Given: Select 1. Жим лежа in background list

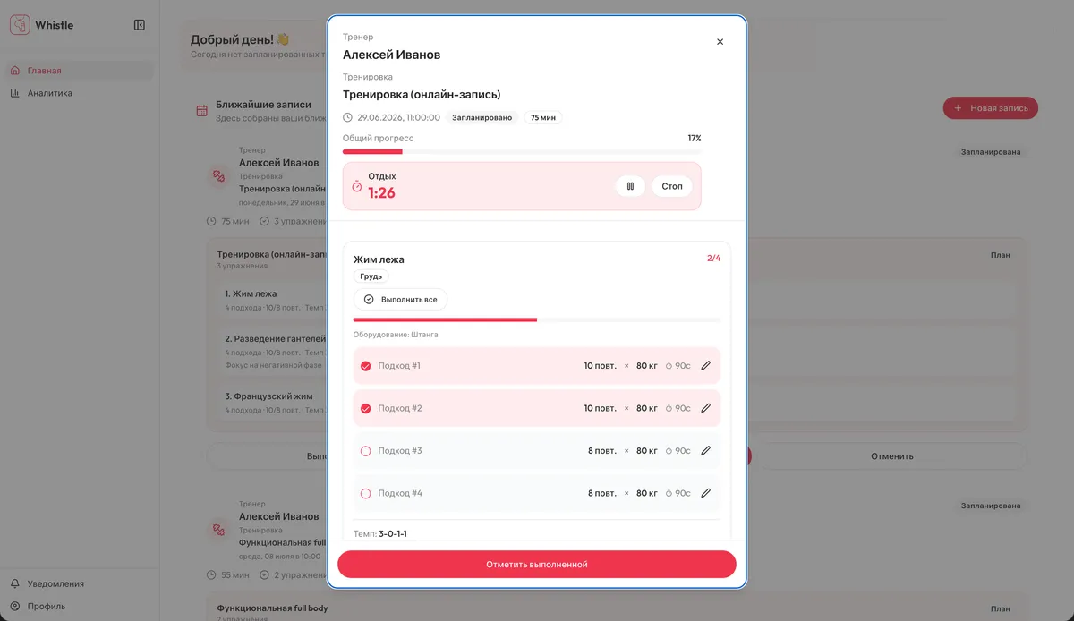Looking at the screenshot, I should click(x=251, y=293).
